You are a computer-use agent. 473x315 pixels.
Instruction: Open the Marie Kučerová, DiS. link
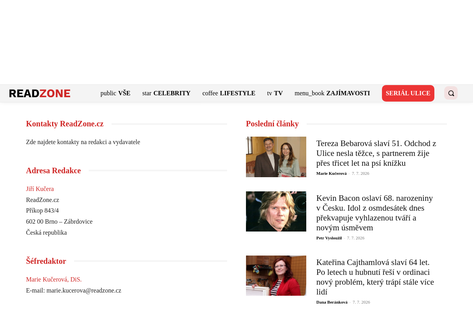click(54, 280)
